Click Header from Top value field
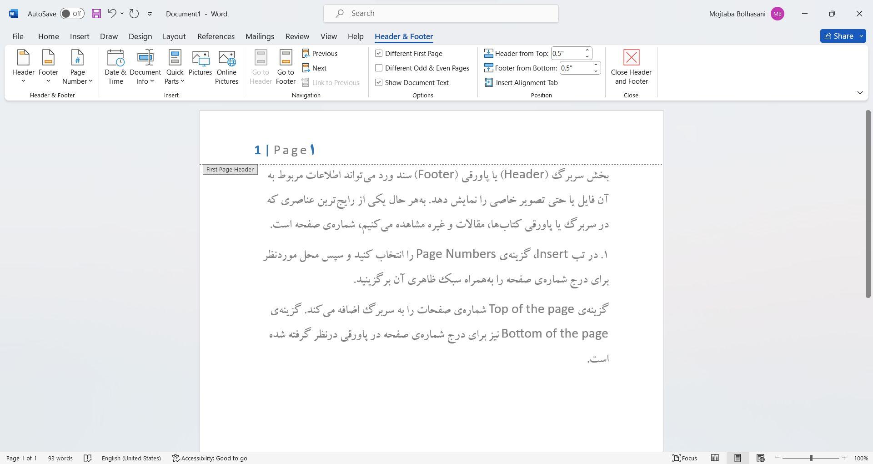 [x=567, y=54]
